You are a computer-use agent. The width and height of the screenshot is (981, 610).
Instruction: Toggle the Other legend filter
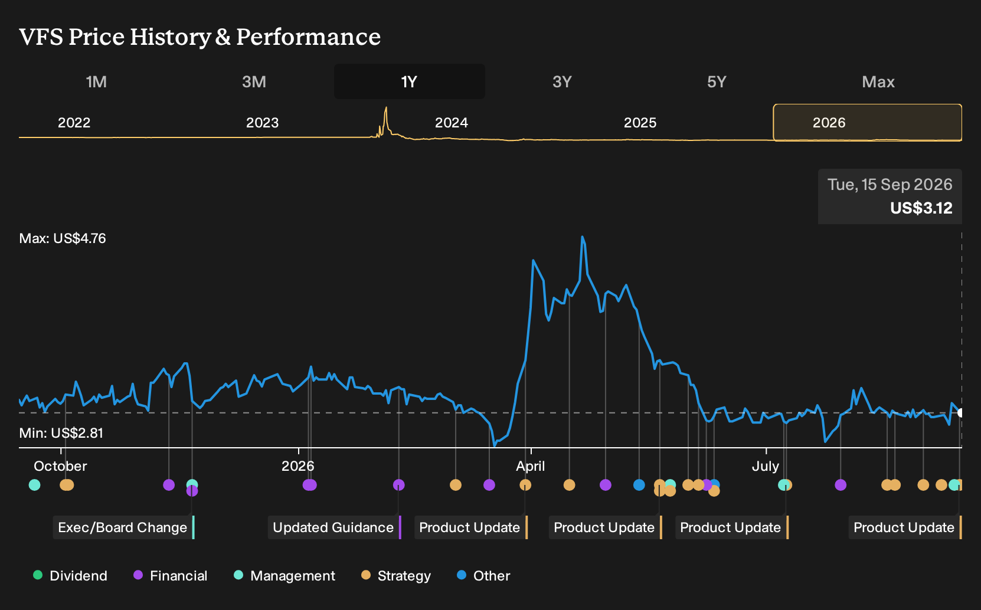coord(483,576)
